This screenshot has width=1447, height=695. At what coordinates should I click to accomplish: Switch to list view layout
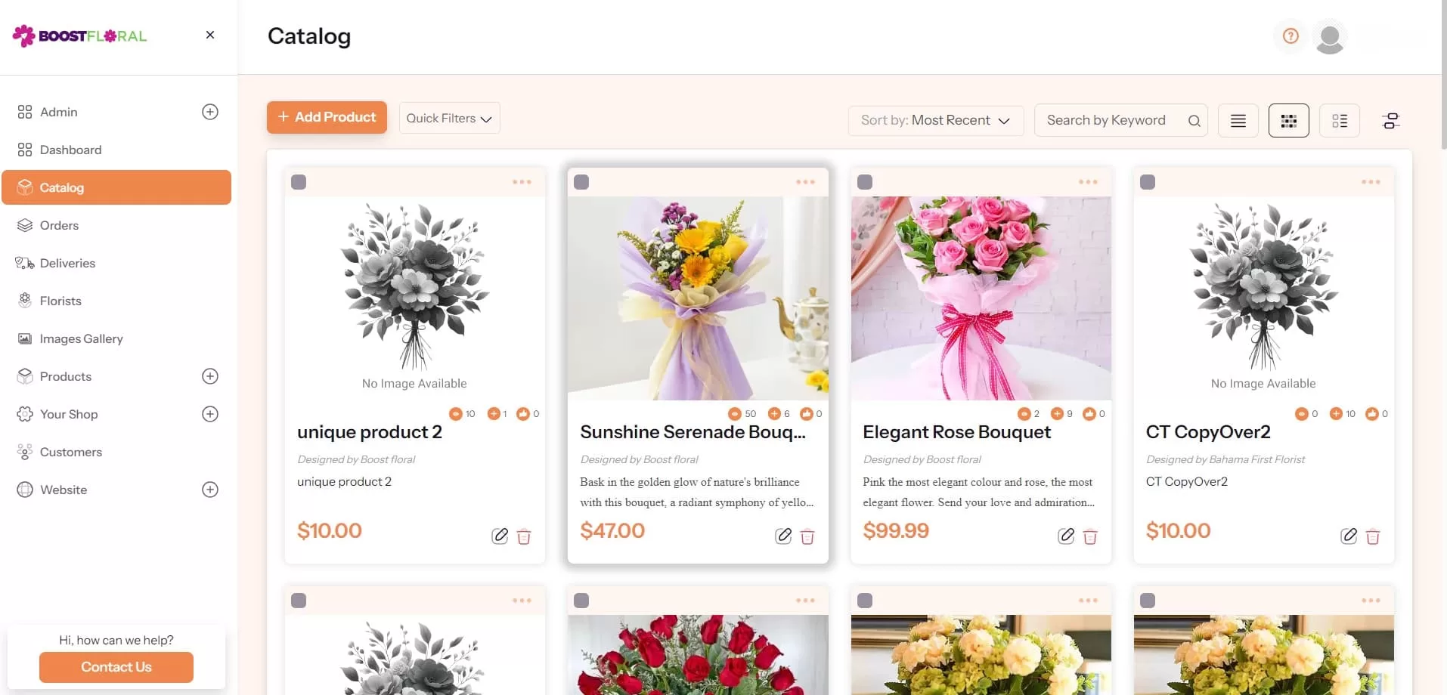(1238, 121)
